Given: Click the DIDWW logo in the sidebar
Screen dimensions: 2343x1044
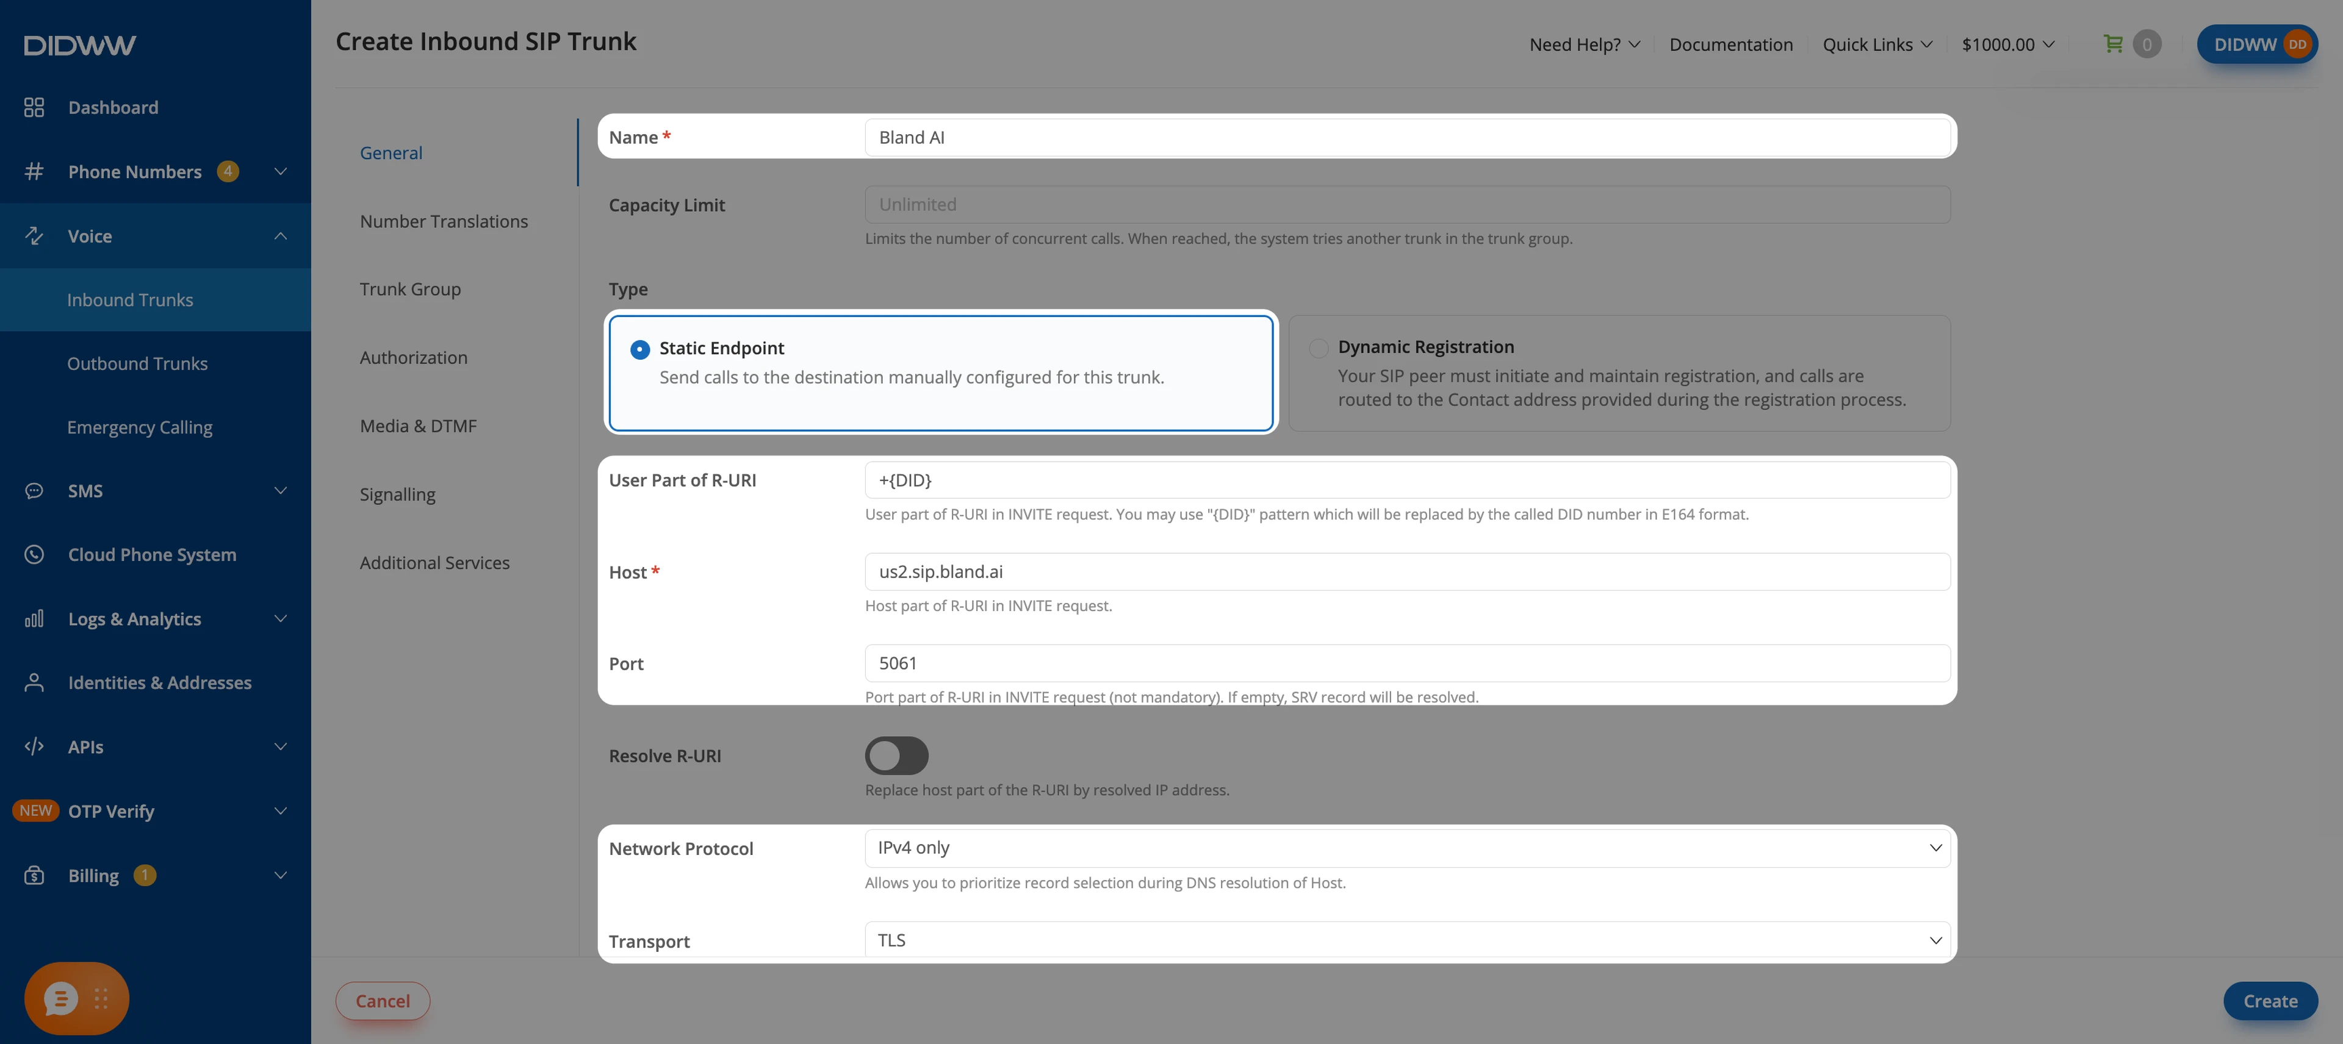Looking at the screenshot, I should 80,46.
